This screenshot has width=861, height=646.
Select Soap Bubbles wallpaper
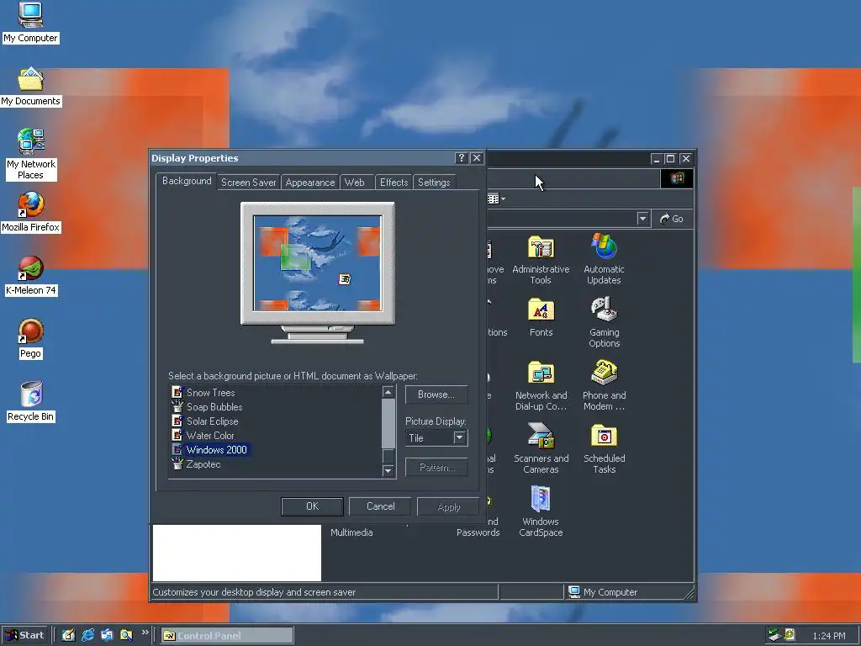click(x=214, y=407)
